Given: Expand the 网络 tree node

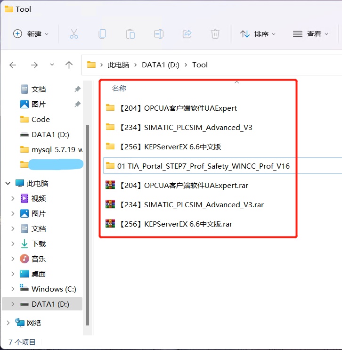Looking at the screenshot, I should [x=8, y=323].
